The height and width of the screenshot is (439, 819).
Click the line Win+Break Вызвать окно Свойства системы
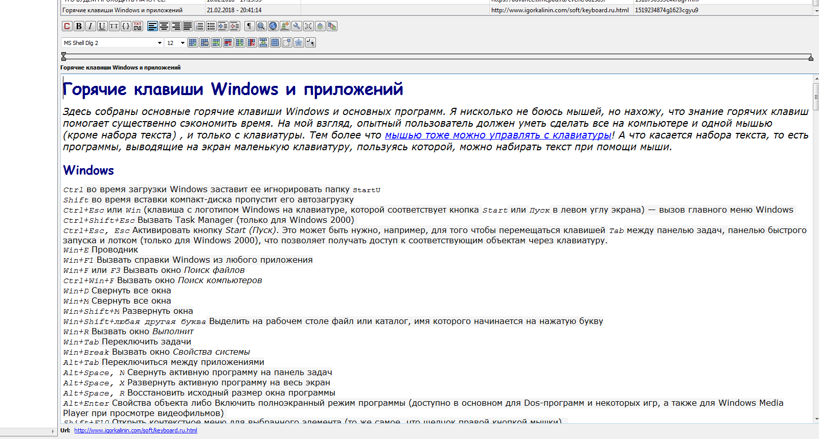tap(156, 352)
